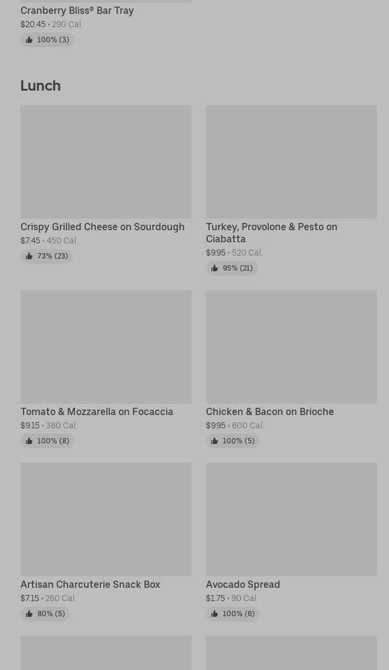
Task: Open the Avocado Spread item image
Action: point(291,519)
